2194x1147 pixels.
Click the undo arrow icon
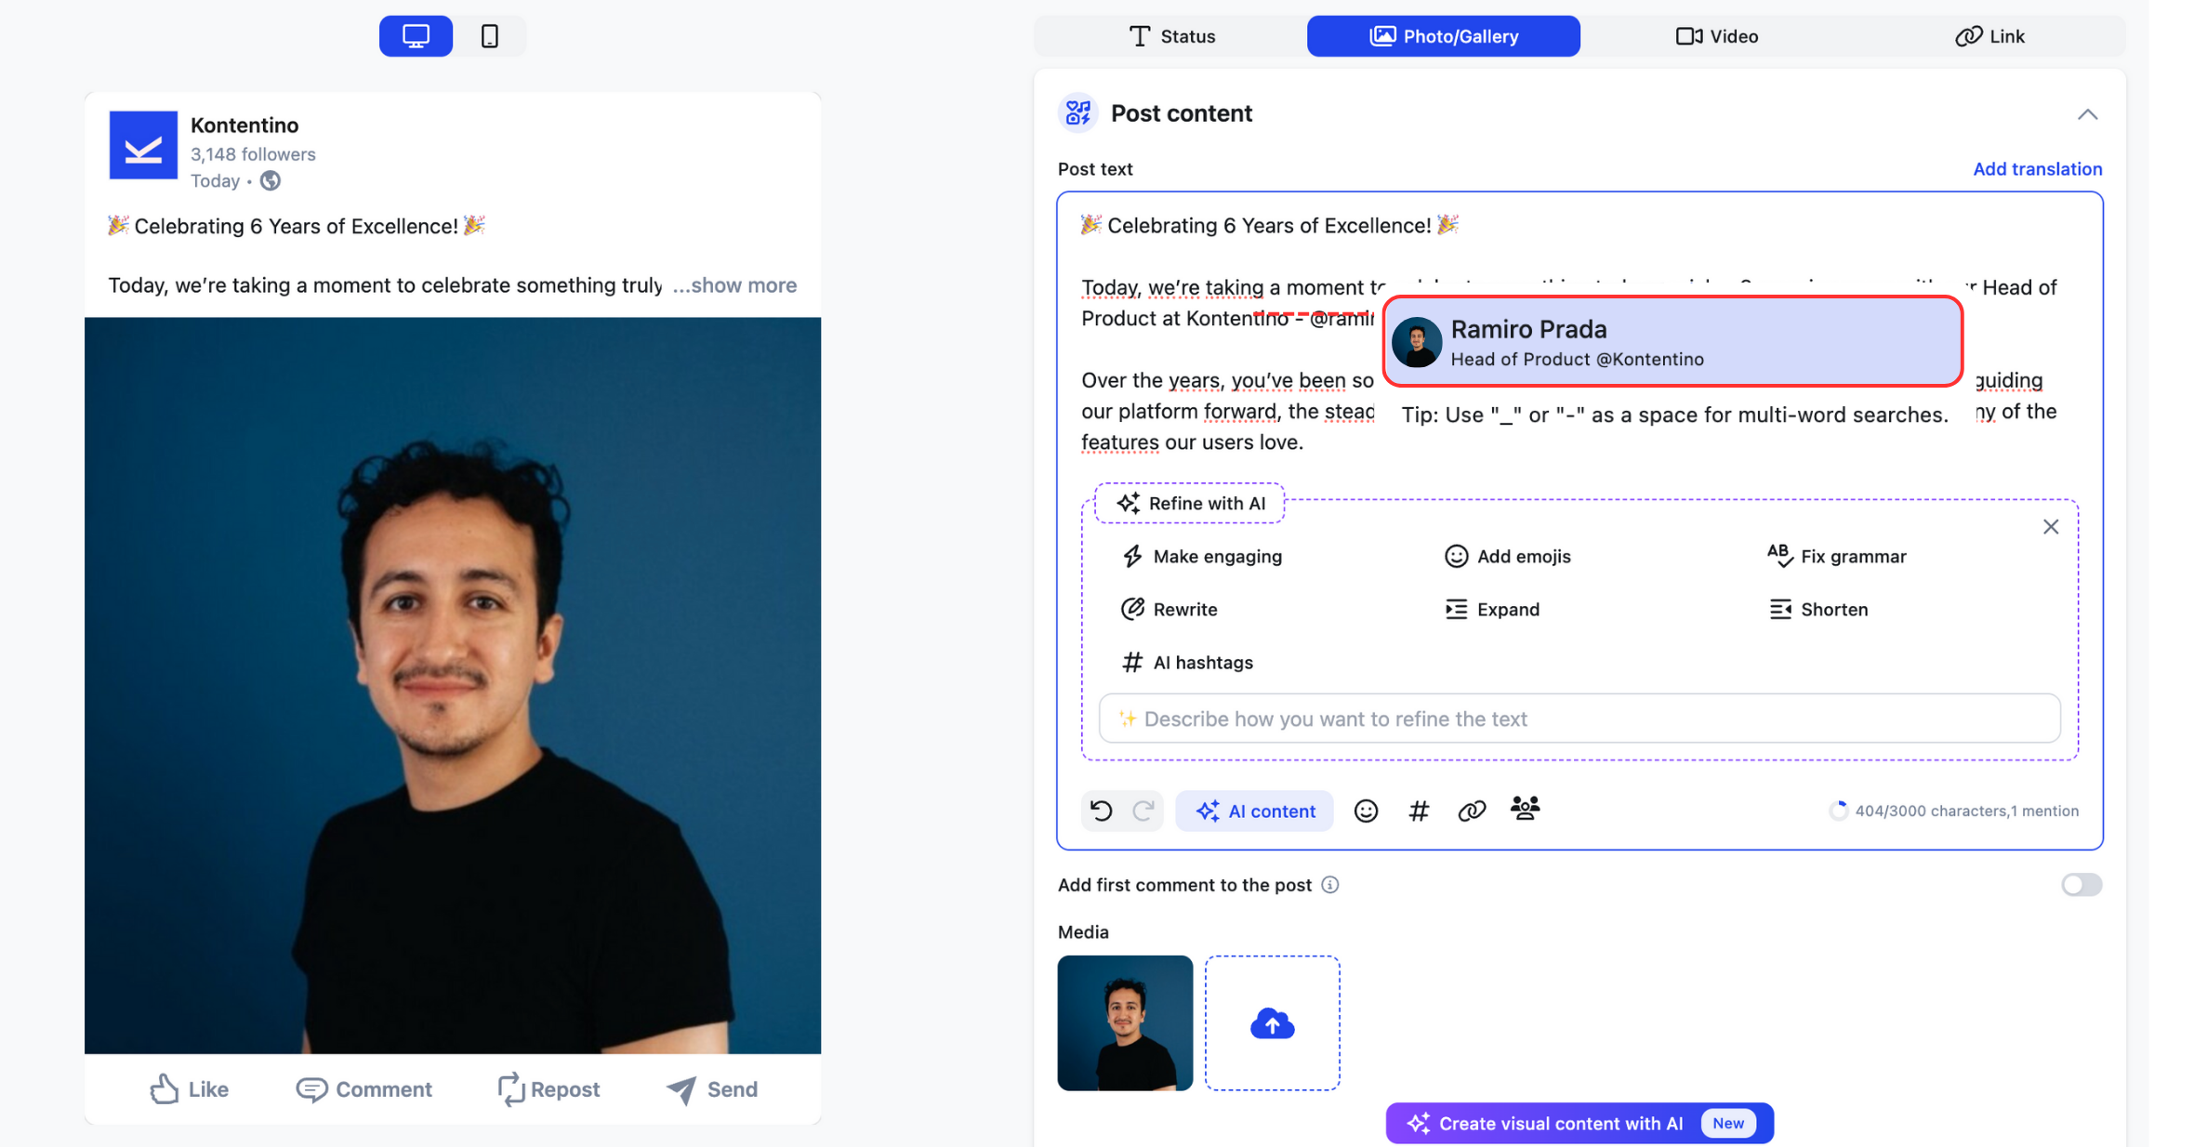click(1102, 811)
